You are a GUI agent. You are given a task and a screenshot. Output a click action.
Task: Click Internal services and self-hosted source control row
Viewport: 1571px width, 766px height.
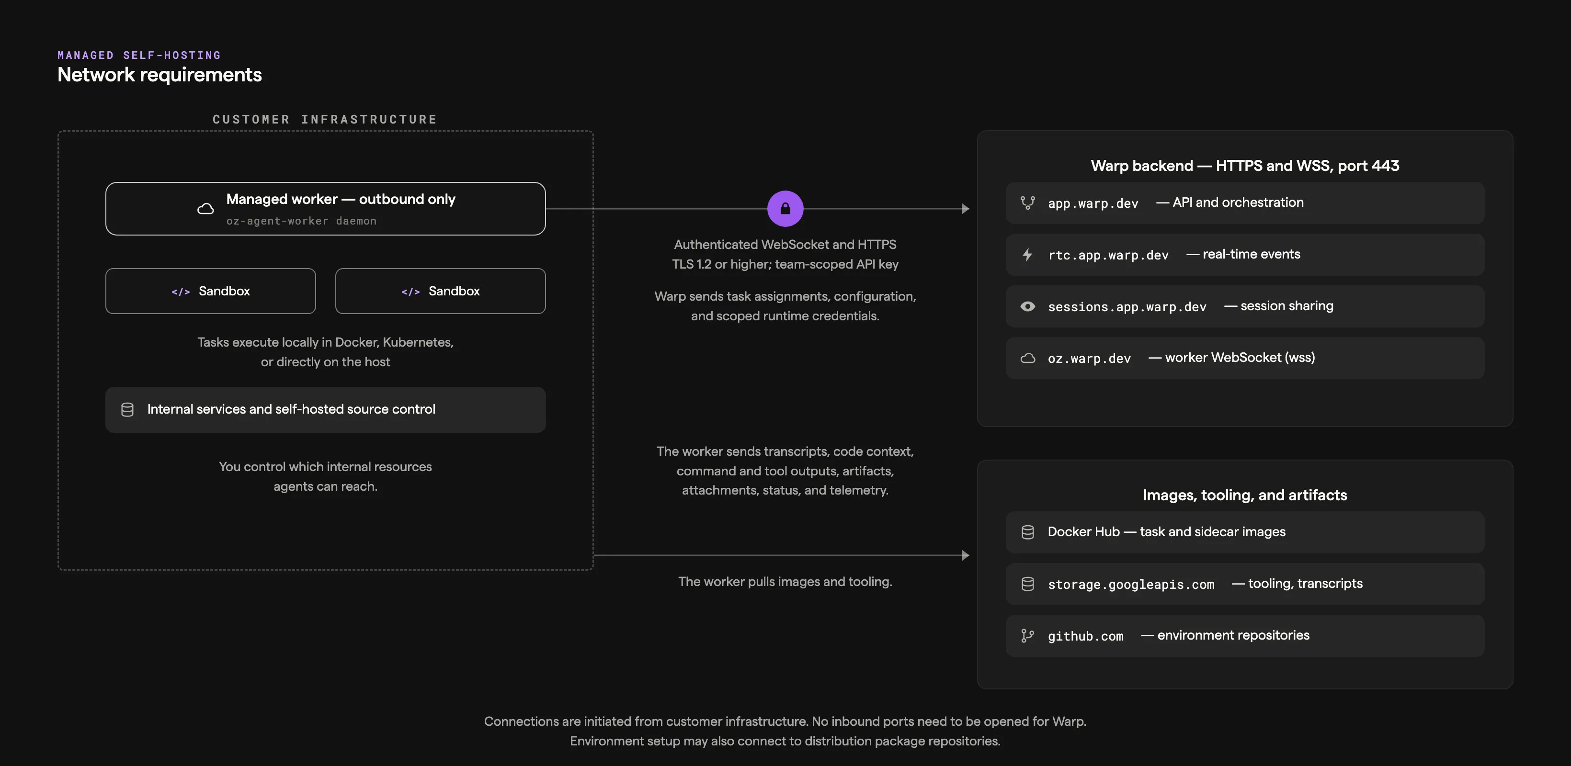click(326, 409)
